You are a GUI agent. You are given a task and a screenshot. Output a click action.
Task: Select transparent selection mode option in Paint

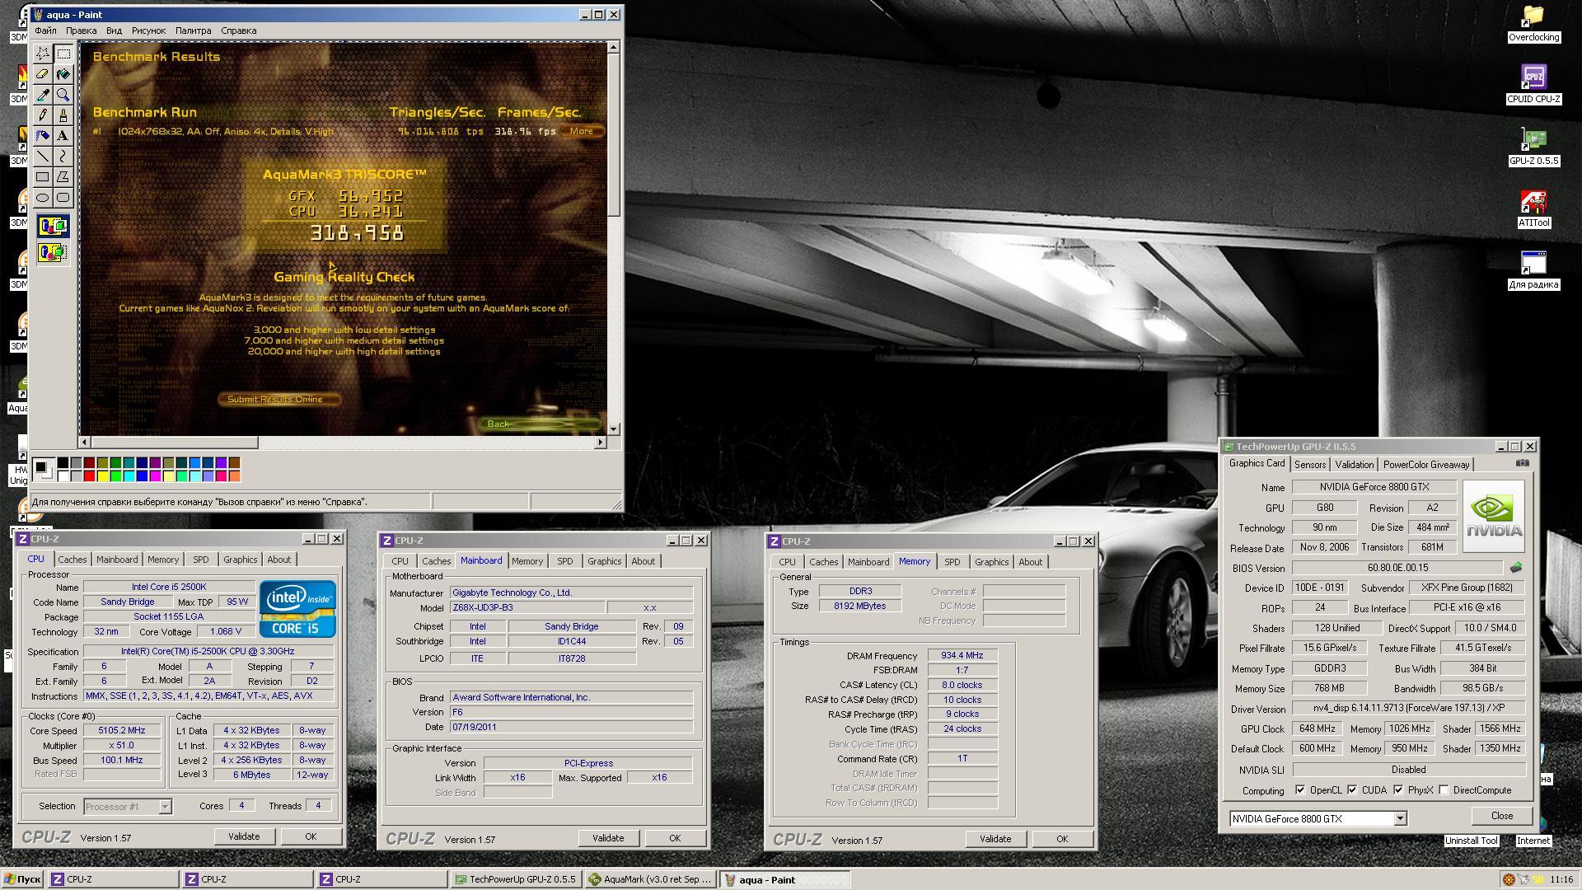(x=53, y=252)
